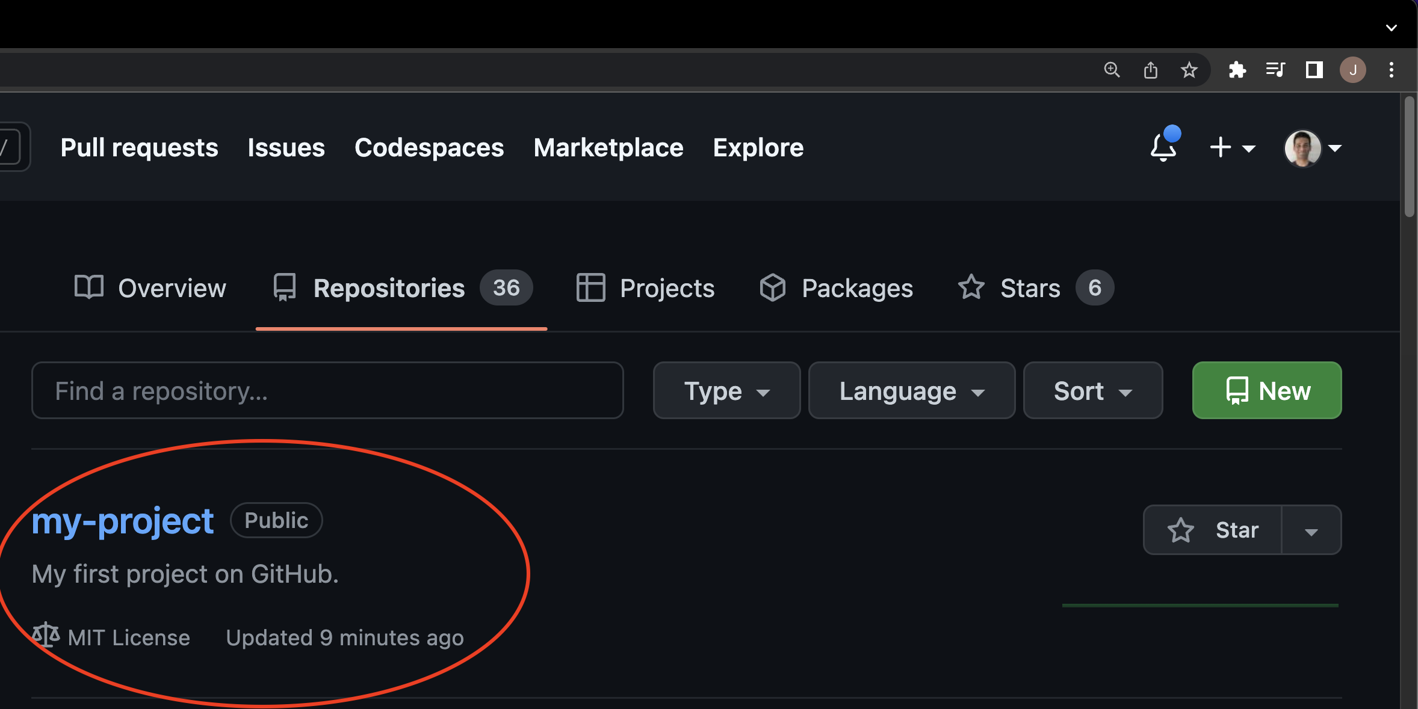1418x709 pixels.
Task: Select the Repositories tab
Action: click(x=401, y=288)
